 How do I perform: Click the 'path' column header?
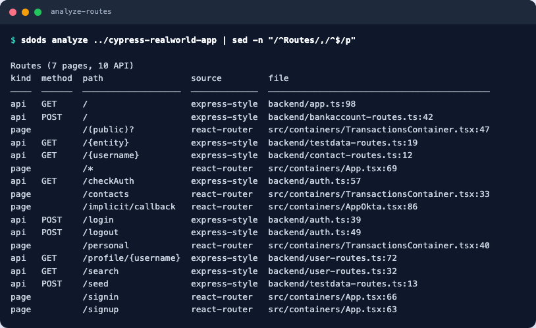(93, 78)
